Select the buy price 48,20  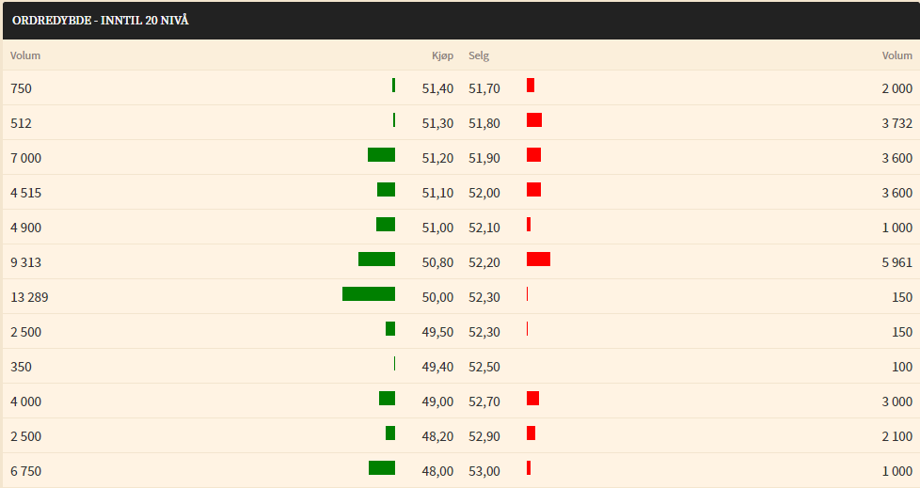[437, 436]
